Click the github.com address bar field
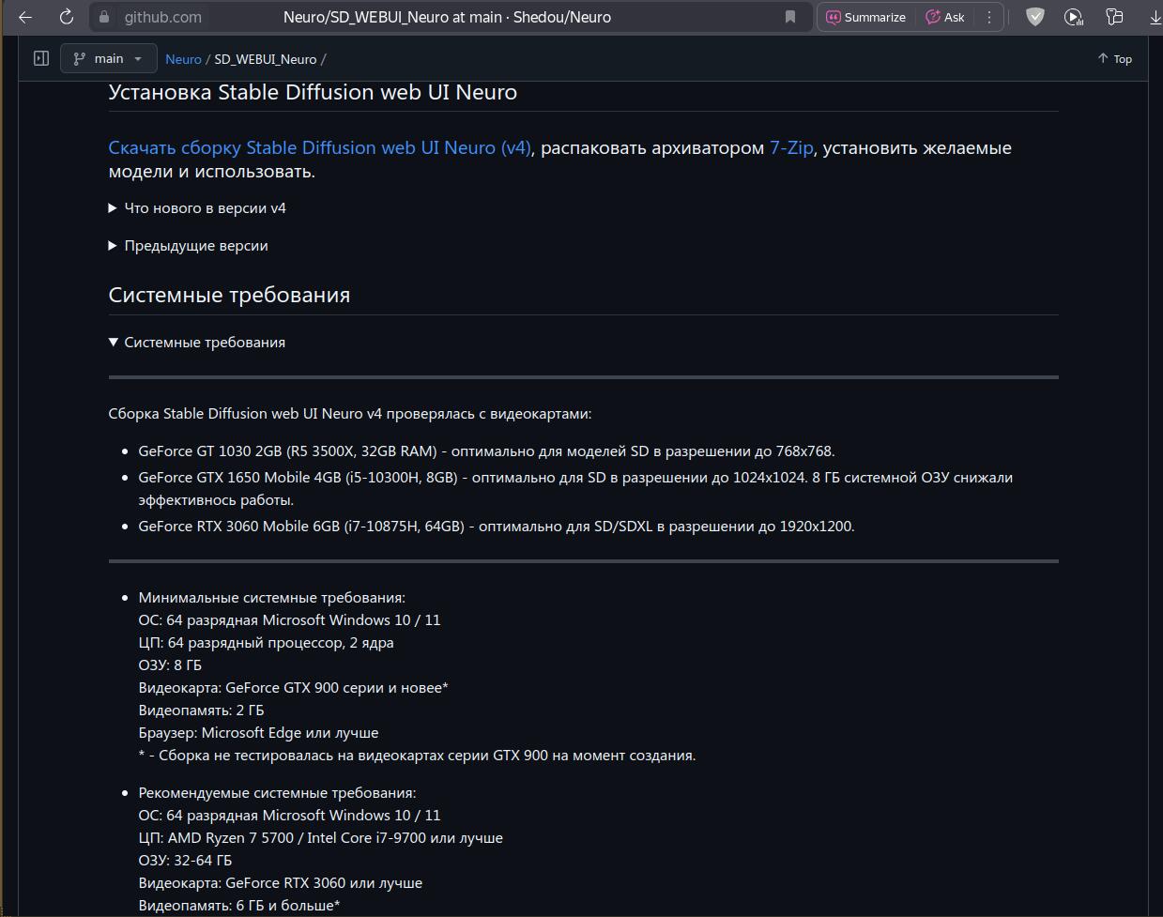The width and height of the screenshot is (1163, 917). tap(451, 17)
